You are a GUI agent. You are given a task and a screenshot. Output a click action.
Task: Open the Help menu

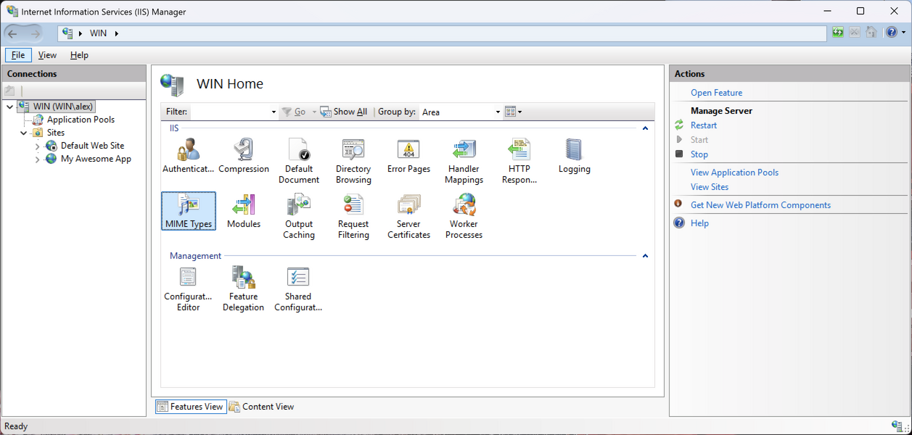pos(79,55)
